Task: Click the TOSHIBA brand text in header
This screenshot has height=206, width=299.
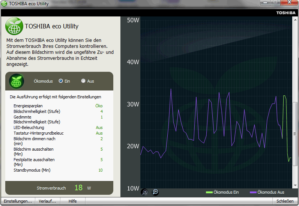Action: coord(286,13)
